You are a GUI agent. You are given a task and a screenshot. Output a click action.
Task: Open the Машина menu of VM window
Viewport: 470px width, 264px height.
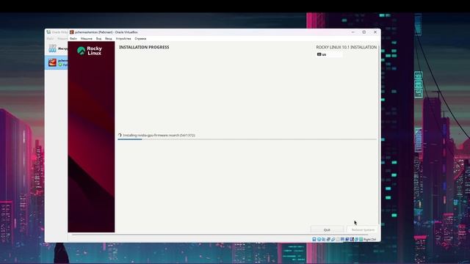point(87,39)
